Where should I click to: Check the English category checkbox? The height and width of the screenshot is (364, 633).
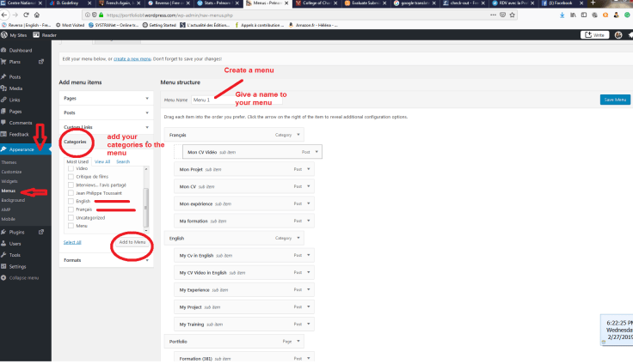tap(71, 201)
